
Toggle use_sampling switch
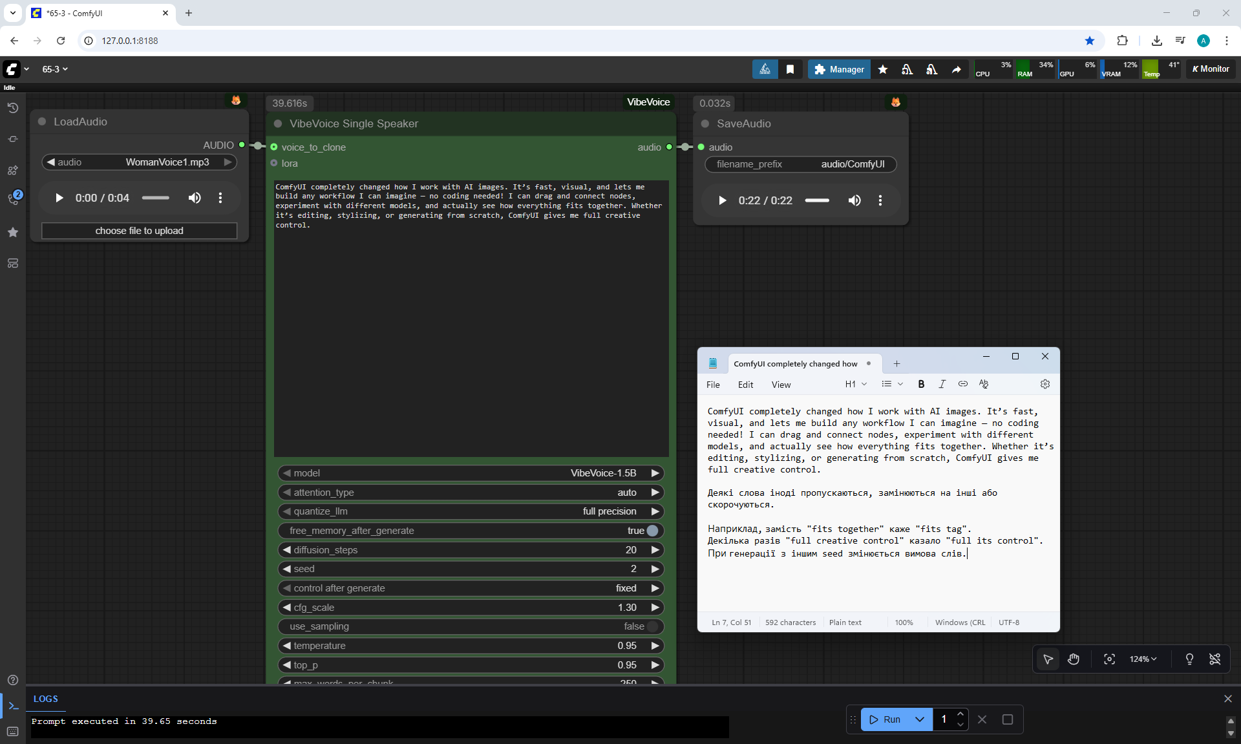click(x=652, y=626)
